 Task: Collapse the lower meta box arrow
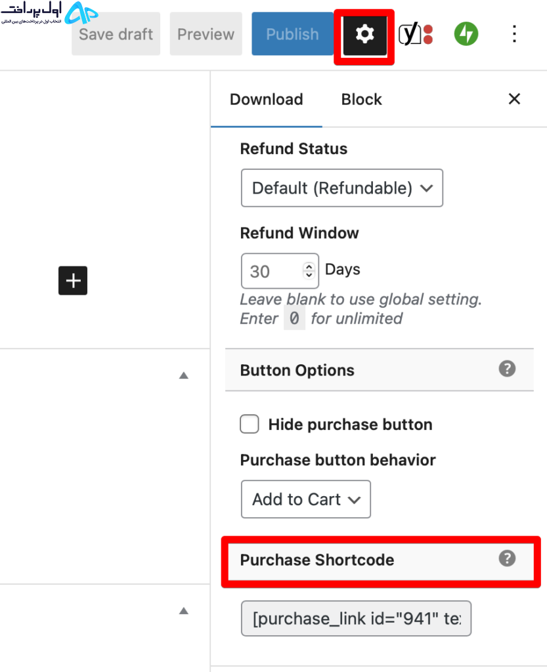tap(183, 611)
